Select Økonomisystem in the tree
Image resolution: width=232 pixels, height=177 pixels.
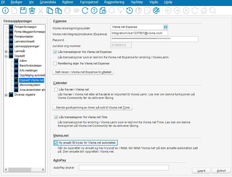(30, 85)
